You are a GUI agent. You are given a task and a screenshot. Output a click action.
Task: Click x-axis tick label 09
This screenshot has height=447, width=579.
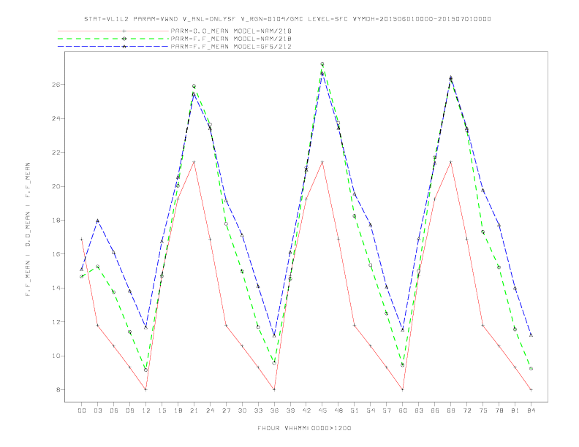[x=129, y=410]
